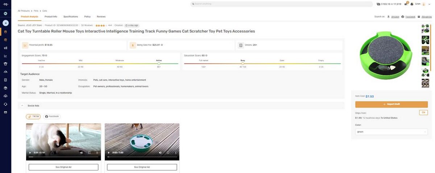Open more options on second ad video

pyautogui.click(x=175, y=153)
